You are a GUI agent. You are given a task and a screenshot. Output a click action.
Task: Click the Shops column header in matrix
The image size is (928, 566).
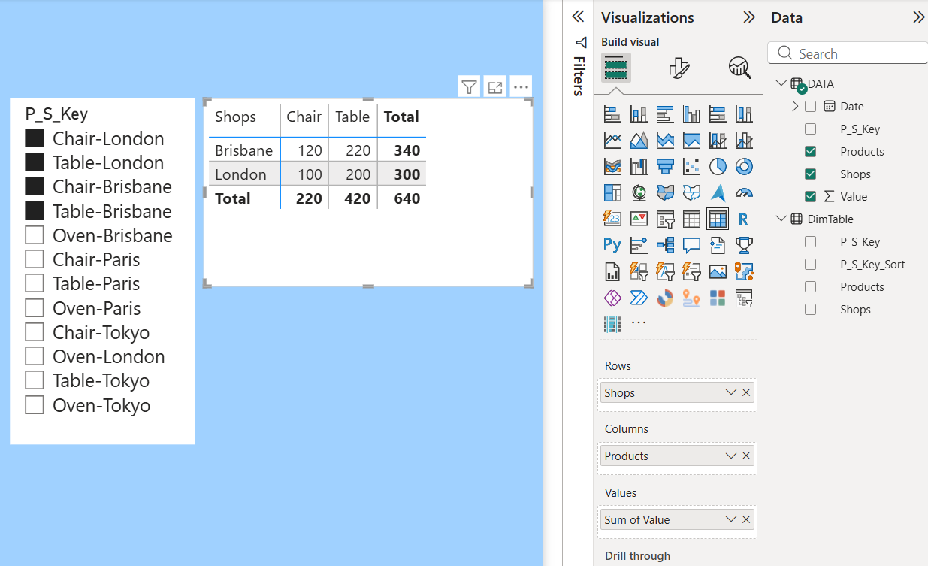(x=235, y=117)
